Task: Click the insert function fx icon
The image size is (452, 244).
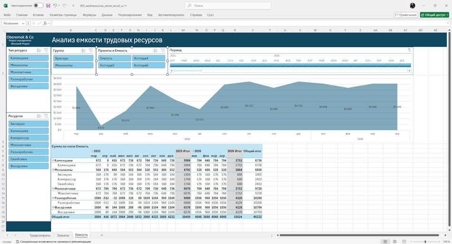Action: 45,23
